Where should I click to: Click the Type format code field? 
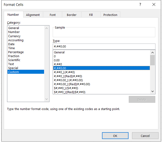point(104,46)
